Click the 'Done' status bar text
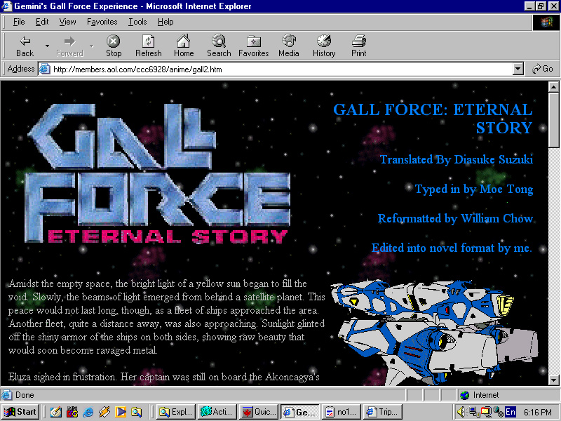This screenshot has height=421, width=561. (x=25, y=395)
